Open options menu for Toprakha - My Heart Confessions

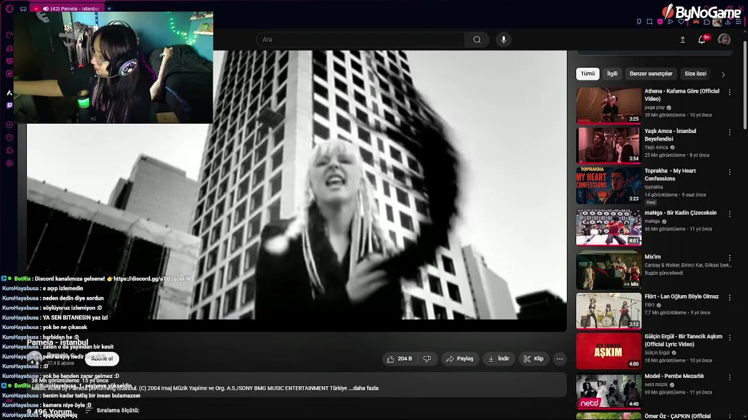[x=729, y=172]
